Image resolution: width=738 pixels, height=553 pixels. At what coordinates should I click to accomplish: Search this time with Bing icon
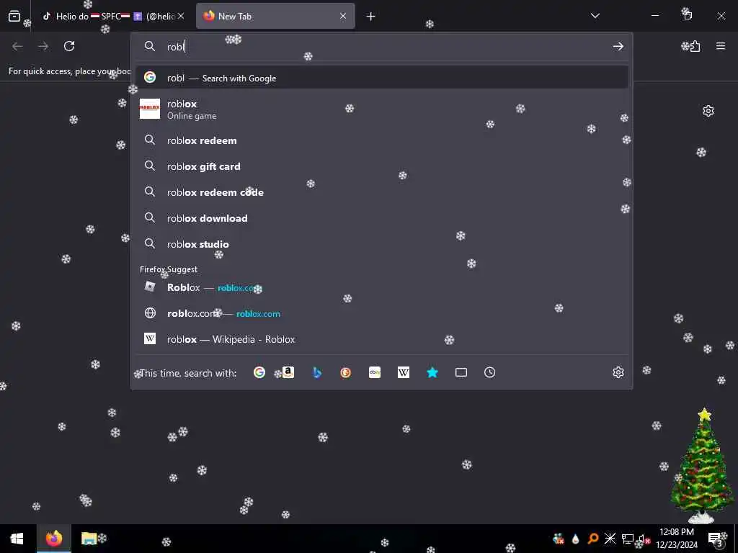(x=317, y=372)
